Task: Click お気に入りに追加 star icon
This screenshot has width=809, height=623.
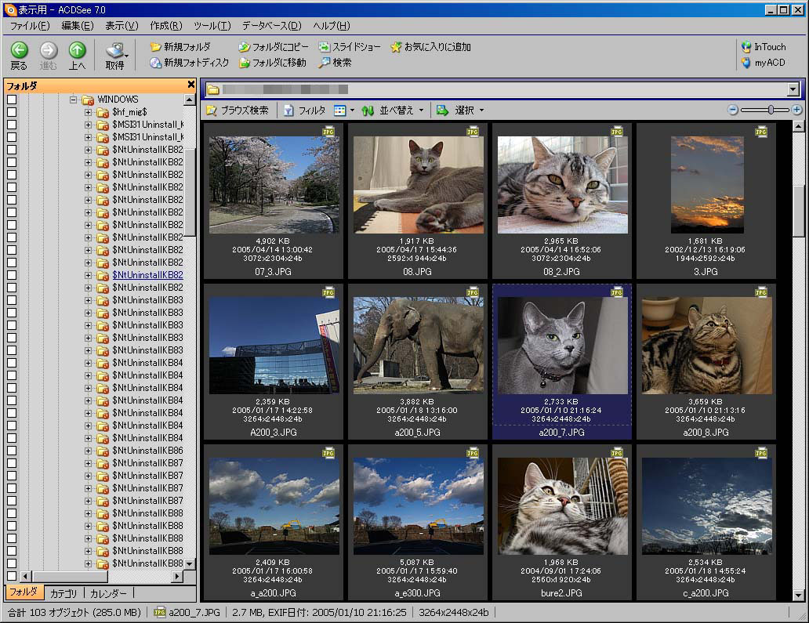Action: pos(397,47)
